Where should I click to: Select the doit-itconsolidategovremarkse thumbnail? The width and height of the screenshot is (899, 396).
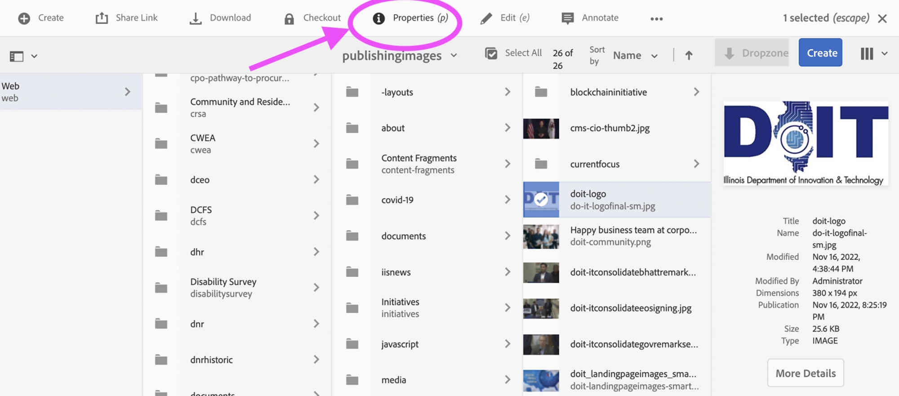541,344
